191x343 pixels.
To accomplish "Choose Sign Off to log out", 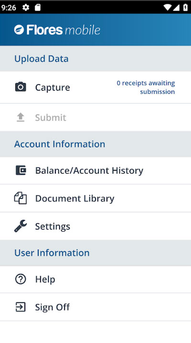I will pos(95,307).
